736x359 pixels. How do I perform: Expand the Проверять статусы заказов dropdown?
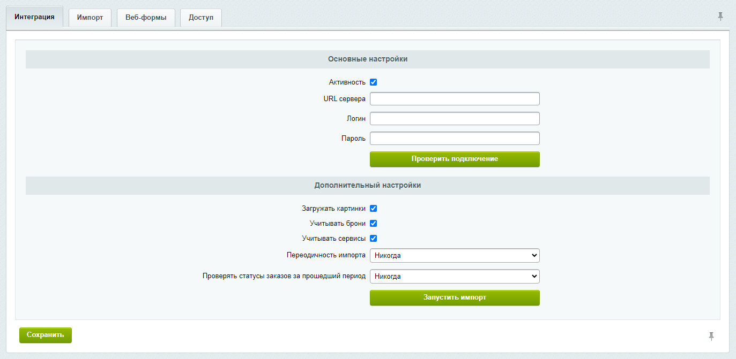(x=455, y=277)
